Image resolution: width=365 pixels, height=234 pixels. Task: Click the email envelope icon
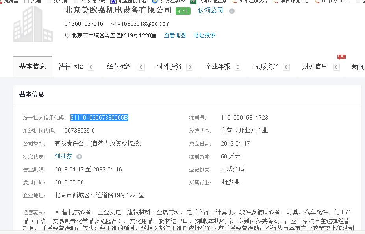click(x=113, y=24)
